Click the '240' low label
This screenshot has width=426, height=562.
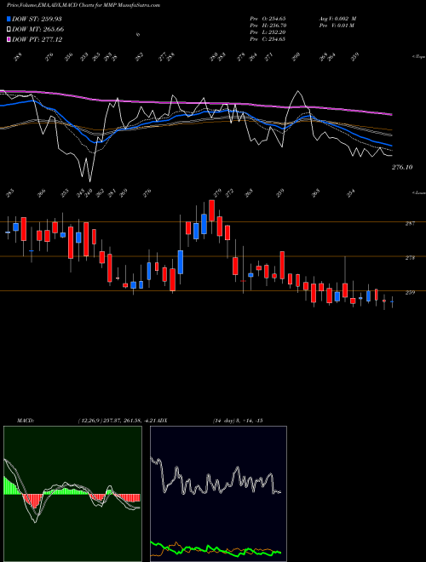click(89, 192)
